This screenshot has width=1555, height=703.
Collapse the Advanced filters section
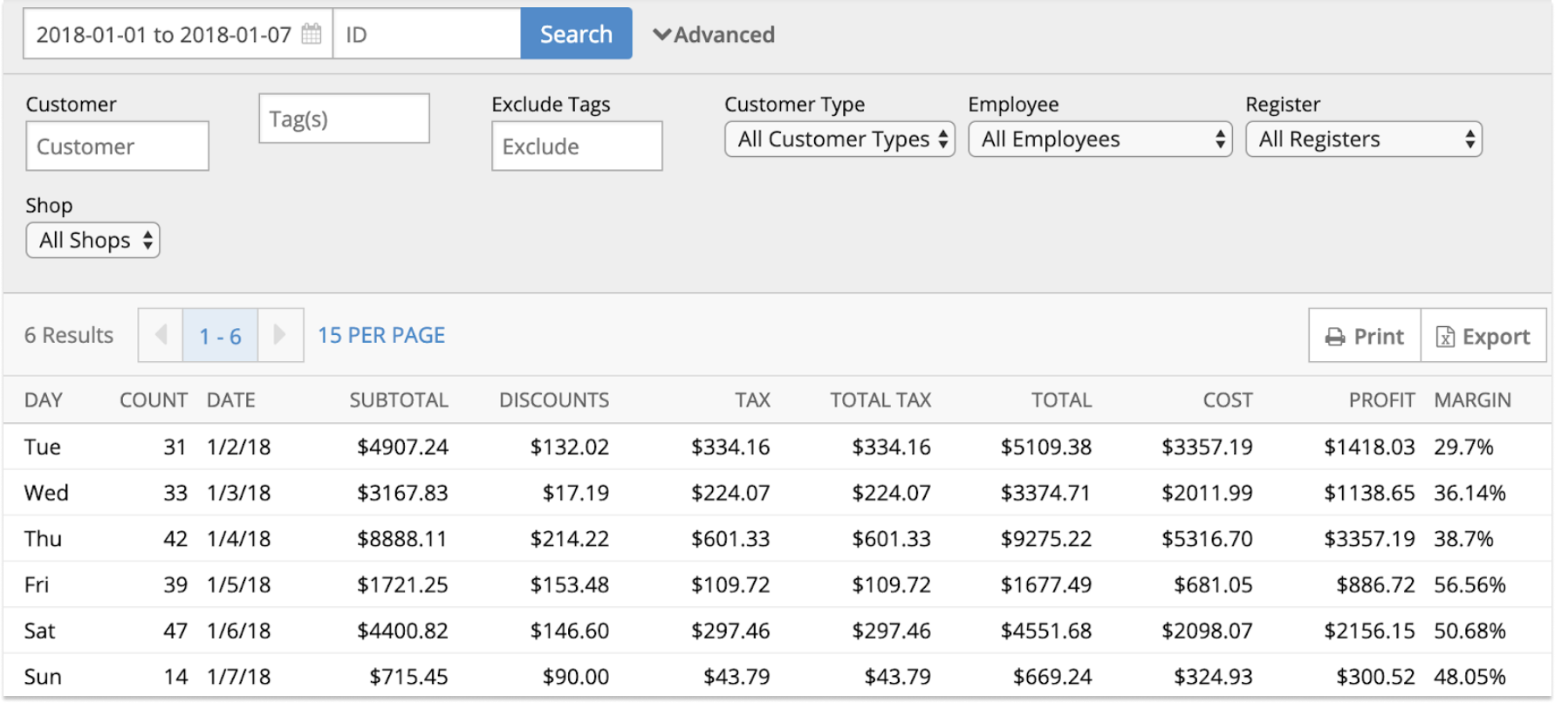click(714, 35)
